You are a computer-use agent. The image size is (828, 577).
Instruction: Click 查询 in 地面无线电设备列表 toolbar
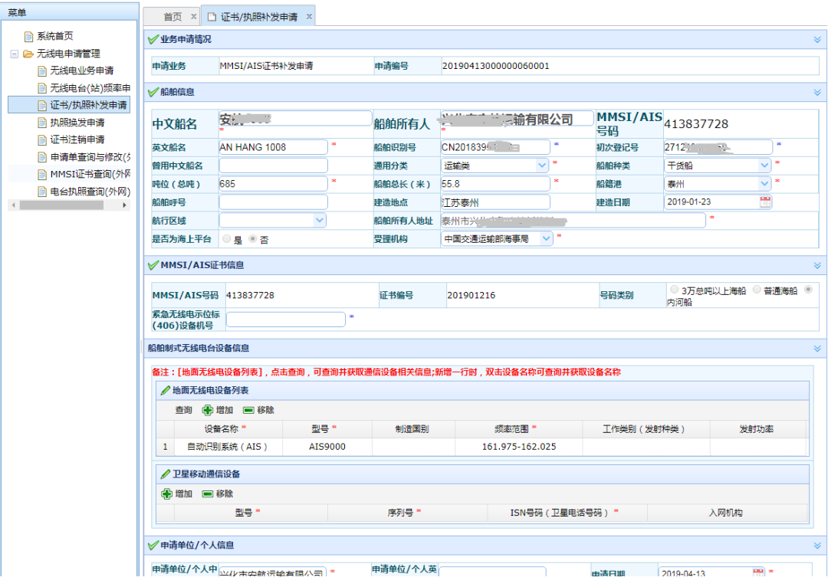[184, 410]
